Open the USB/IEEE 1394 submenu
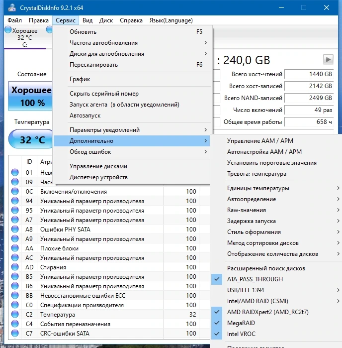This screenshot has height=348, width=342. coord(276,290)
